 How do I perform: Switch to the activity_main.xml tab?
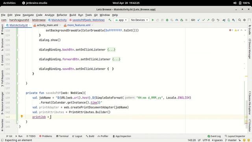[47, 25]
